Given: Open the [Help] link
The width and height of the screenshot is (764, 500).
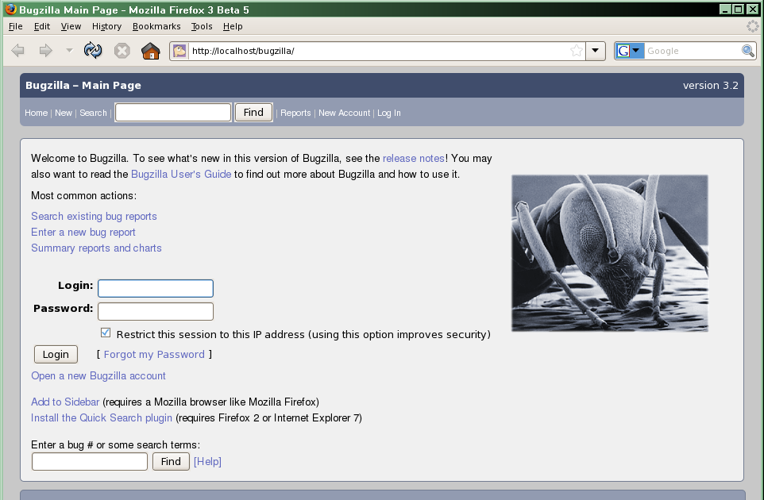Looking at the screenshot, I should click(x=207, y=462).
